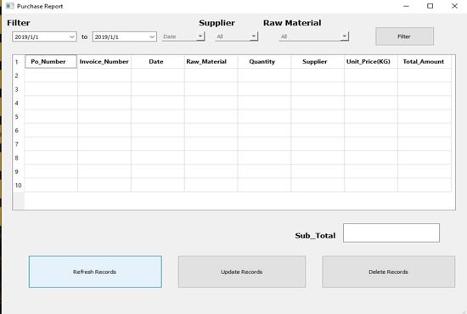Click the Purchase Report window icon
Viewport: 467px width, 314px height.
10,6
